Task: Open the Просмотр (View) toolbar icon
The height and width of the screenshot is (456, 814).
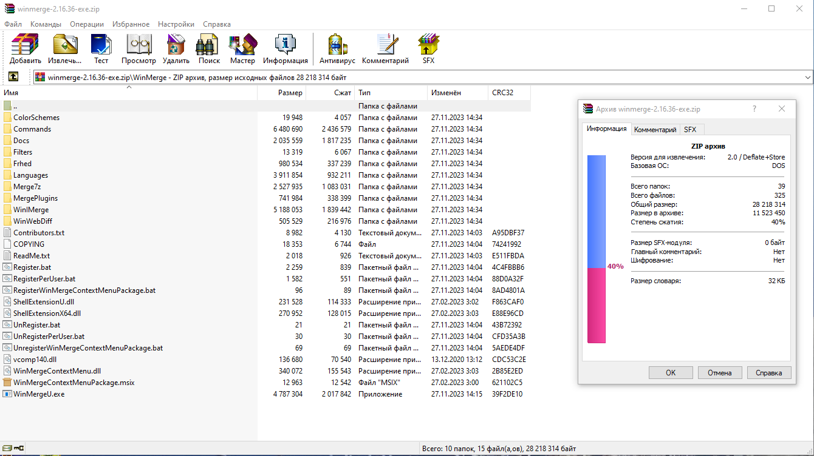Action: pyautogui.click(x=139, y=44)
